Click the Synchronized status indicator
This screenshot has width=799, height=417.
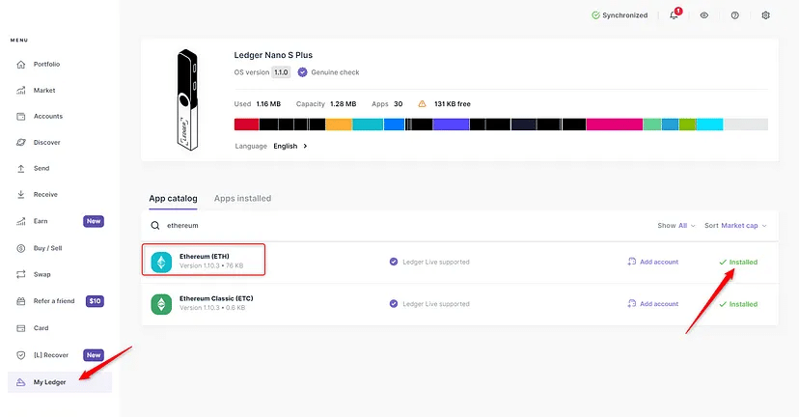pyautogui.click(x=620, y=15)
